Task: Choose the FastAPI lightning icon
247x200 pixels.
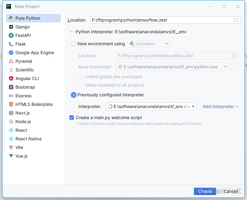Action: point(11,35)
